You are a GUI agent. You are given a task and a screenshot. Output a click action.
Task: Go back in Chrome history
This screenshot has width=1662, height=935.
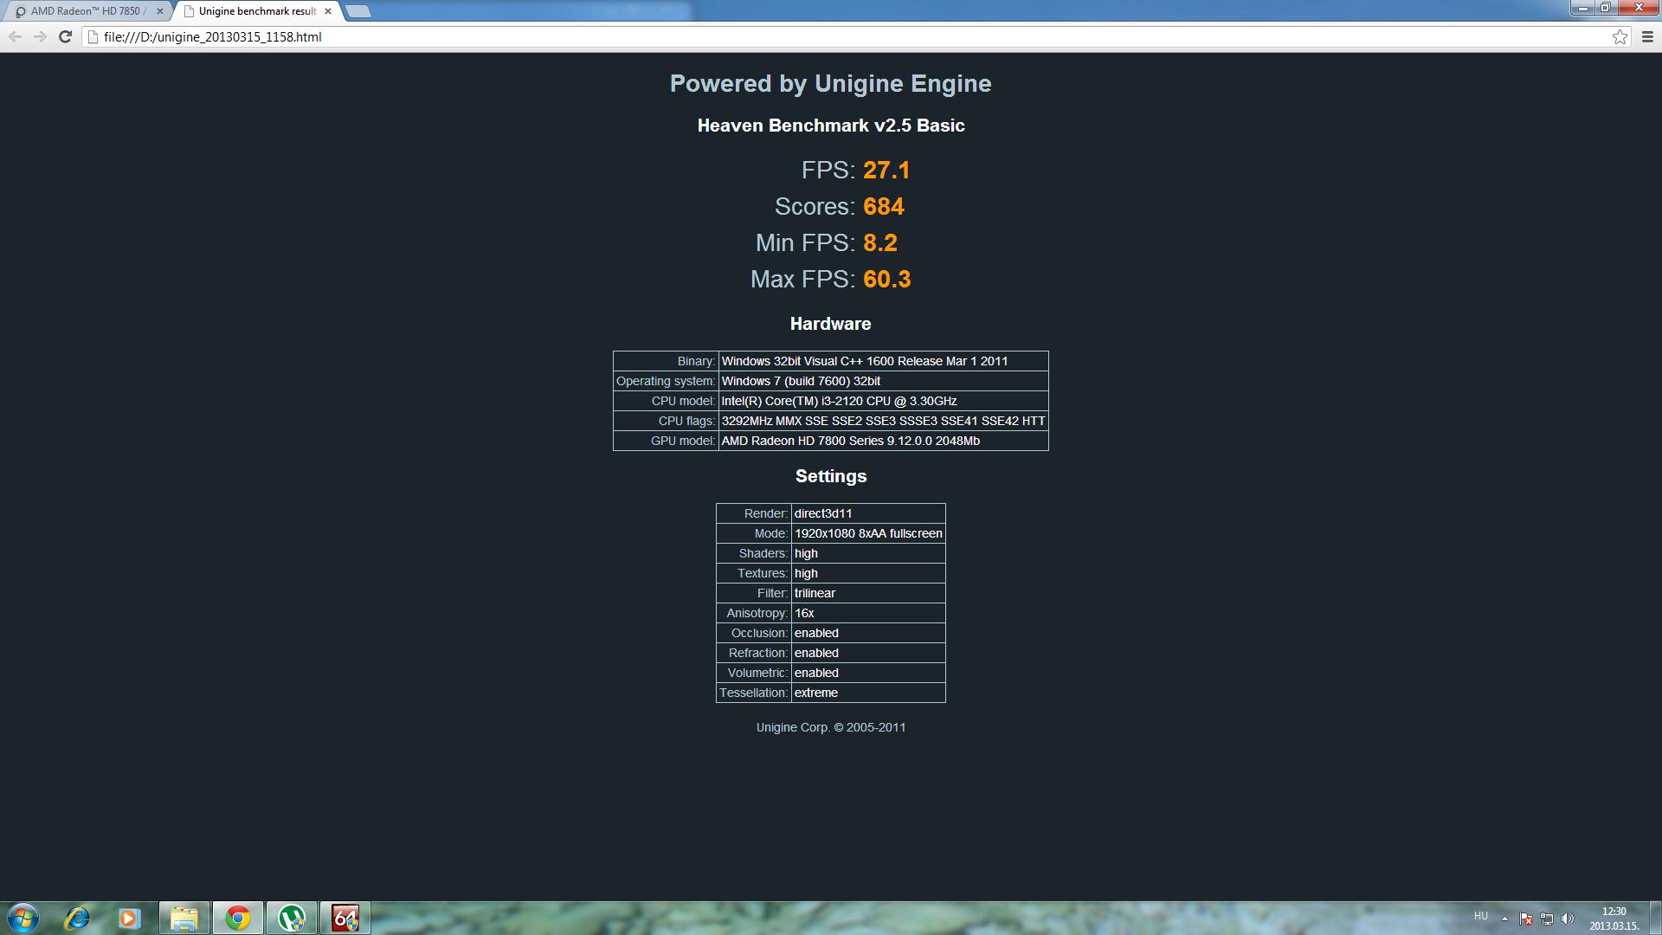click(15, 36)
